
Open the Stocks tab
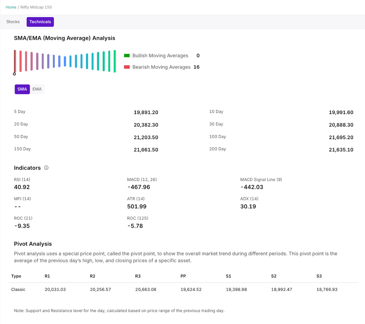(13, 22)
